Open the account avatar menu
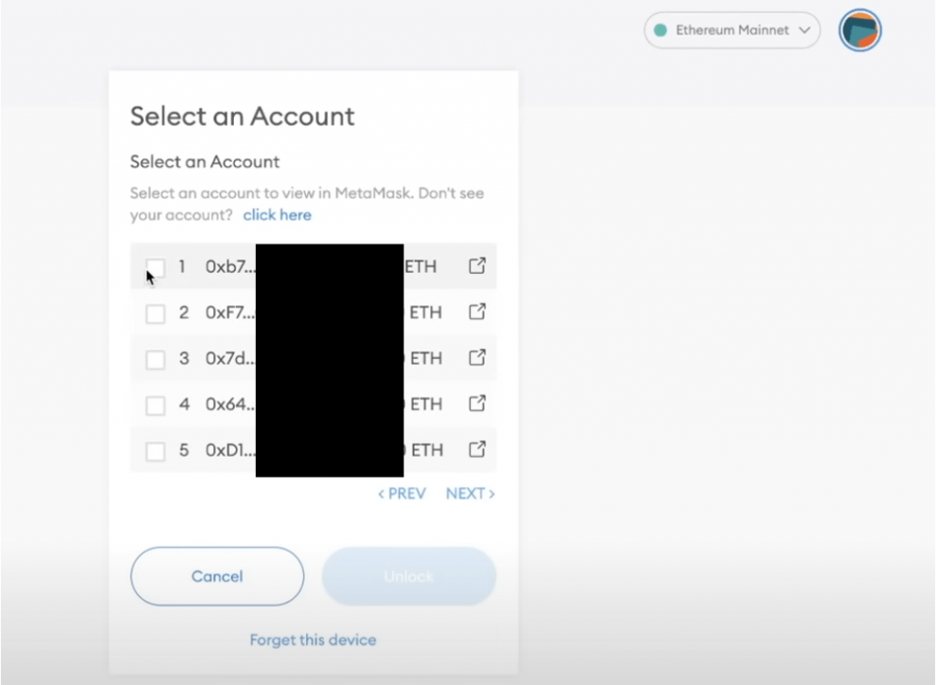This screenshot has width=936, height=685. tap(859, 31)
